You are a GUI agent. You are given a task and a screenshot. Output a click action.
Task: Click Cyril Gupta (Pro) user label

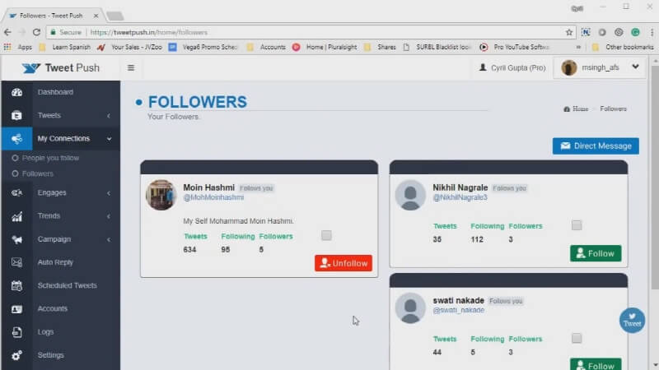(512, 67)
